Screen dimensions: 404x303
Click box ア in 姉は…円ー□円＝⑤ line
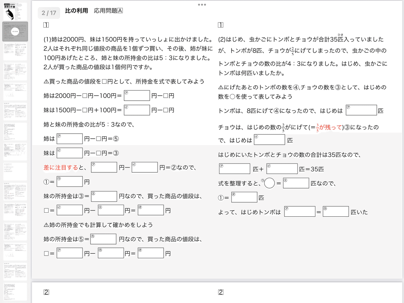click(70, 139)
